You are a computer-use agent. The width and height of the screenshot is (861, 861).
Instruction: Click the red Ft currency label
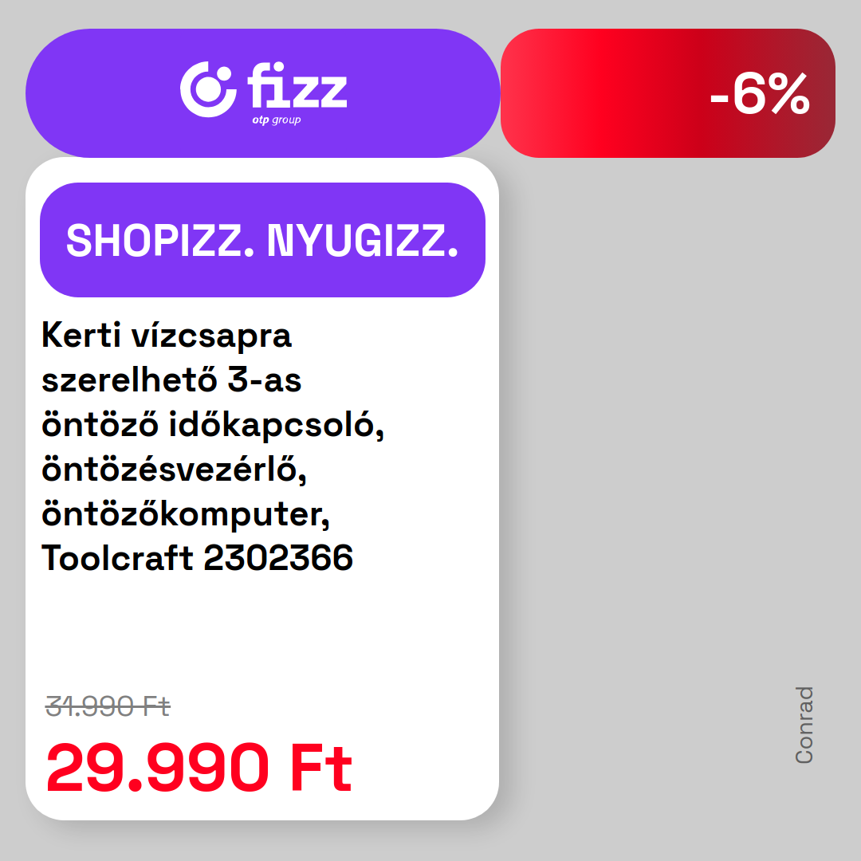point(321,768)
